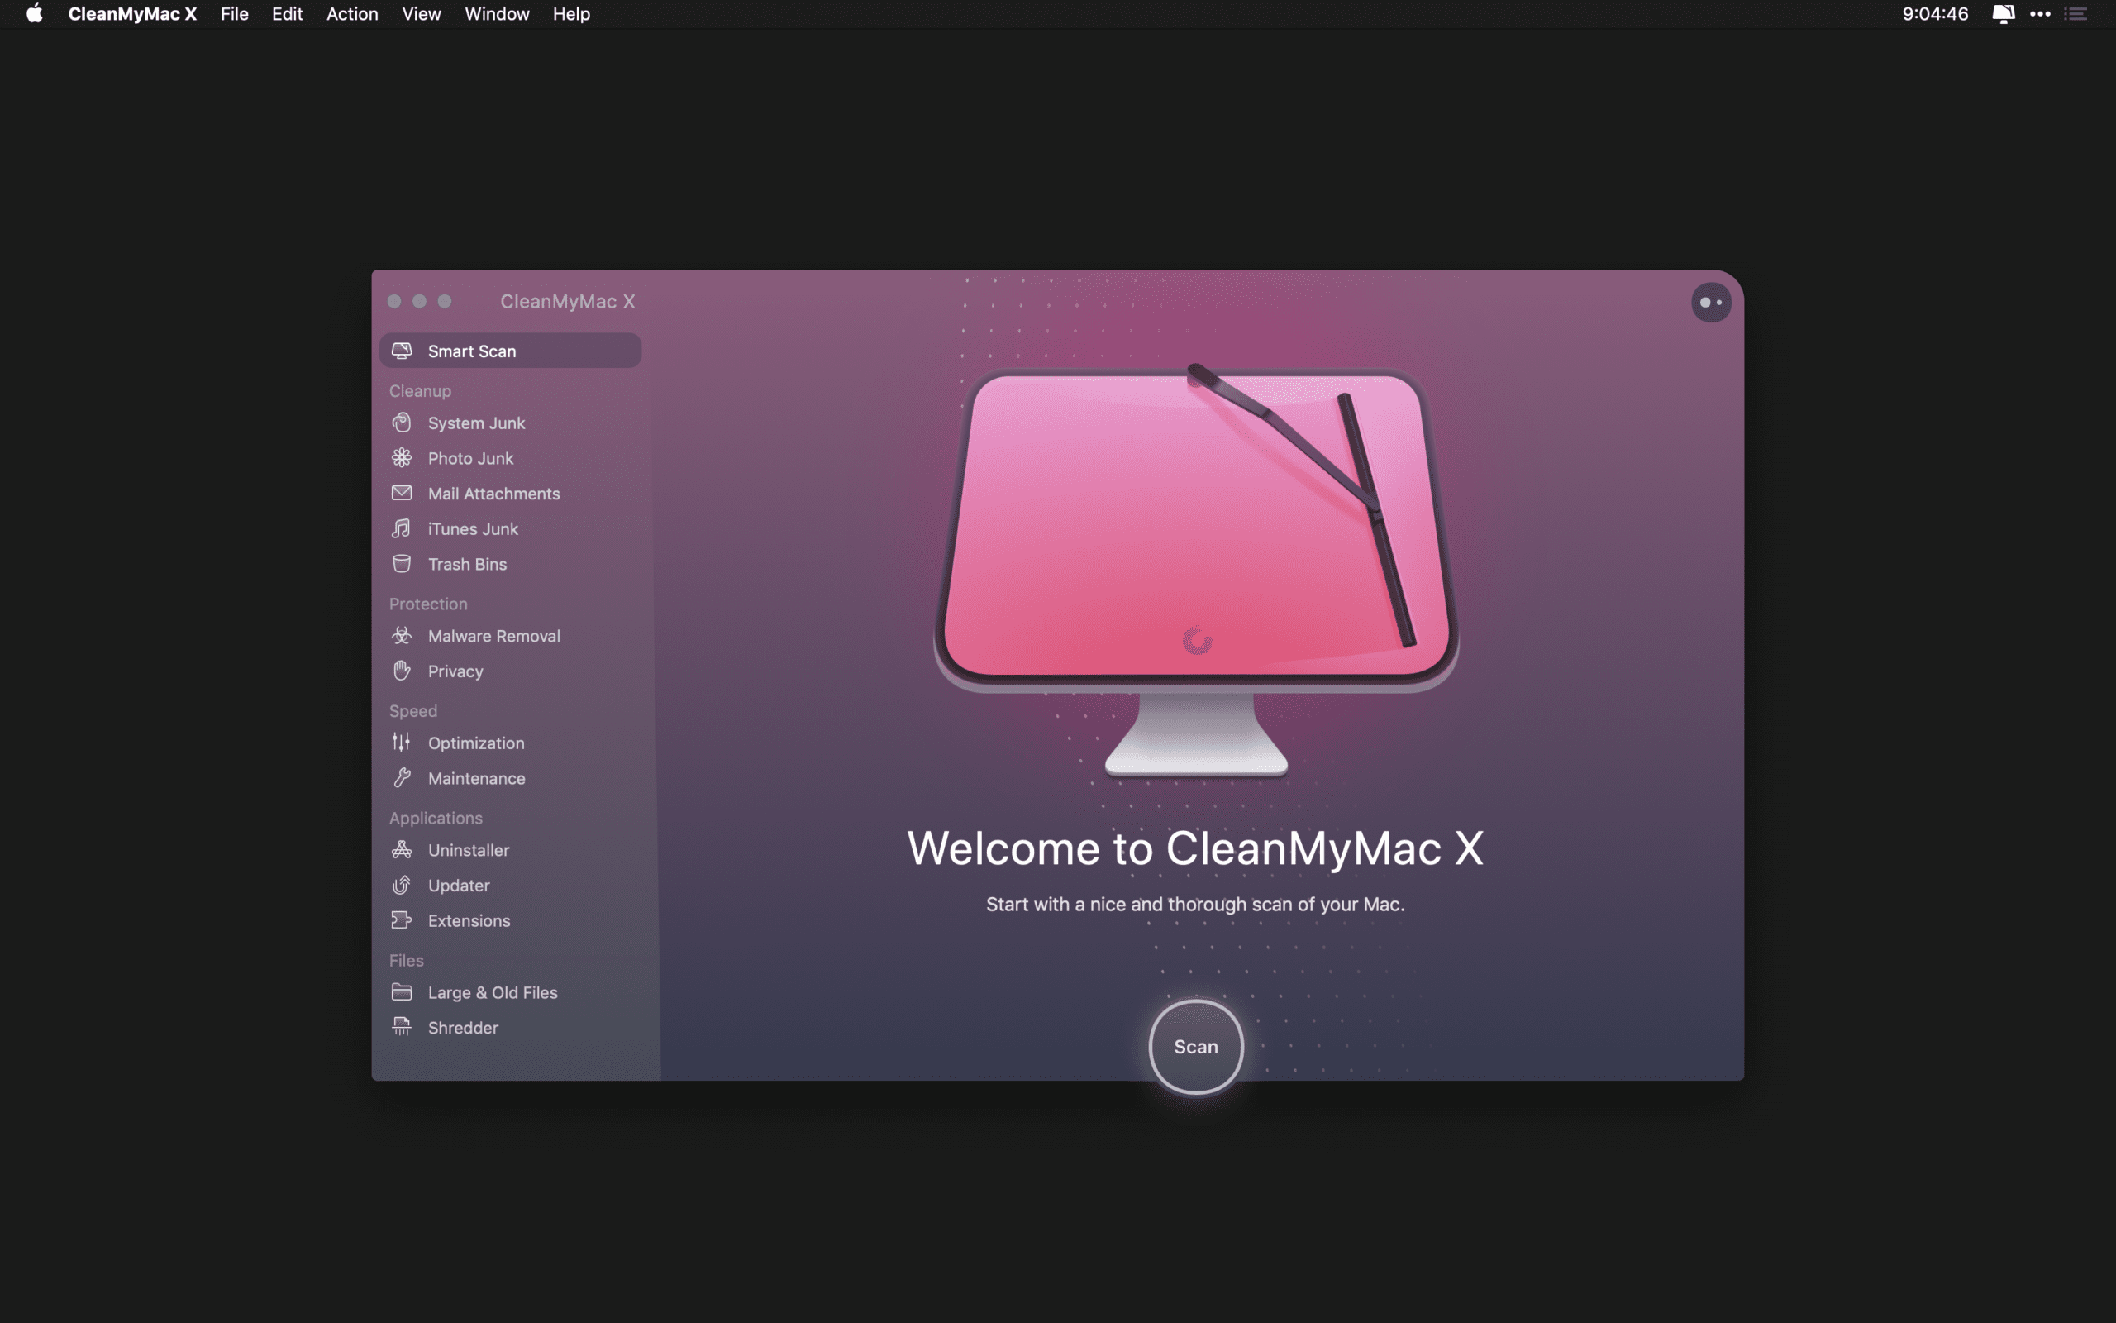Click the screen mirroring menu bar icon
The width and height of the screenshot is (2116, 1323).
pyautogui.click(x=2004, y=14)
